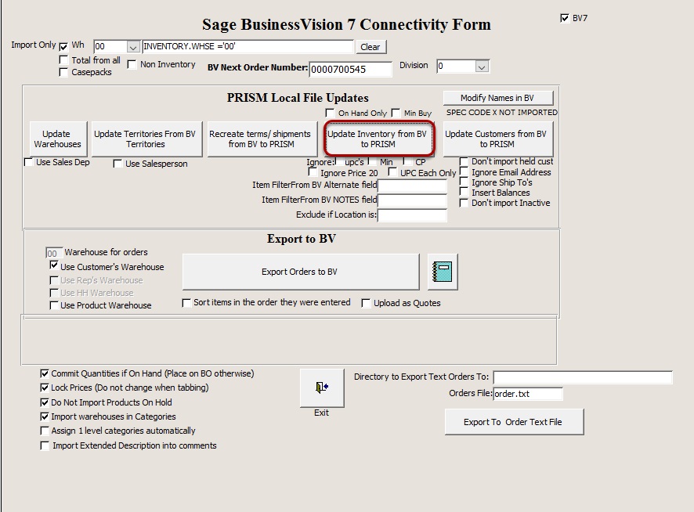
Task: Enable the Total from all checkbox
Action: [63, 60]
